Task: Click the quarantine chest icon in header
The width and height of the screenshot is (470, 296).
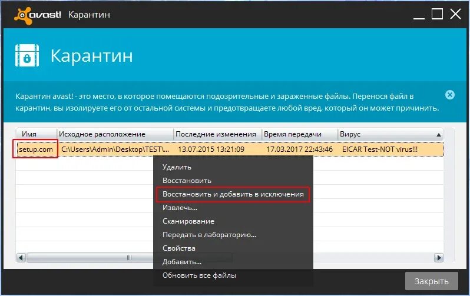Action: (x=27, y=55)
